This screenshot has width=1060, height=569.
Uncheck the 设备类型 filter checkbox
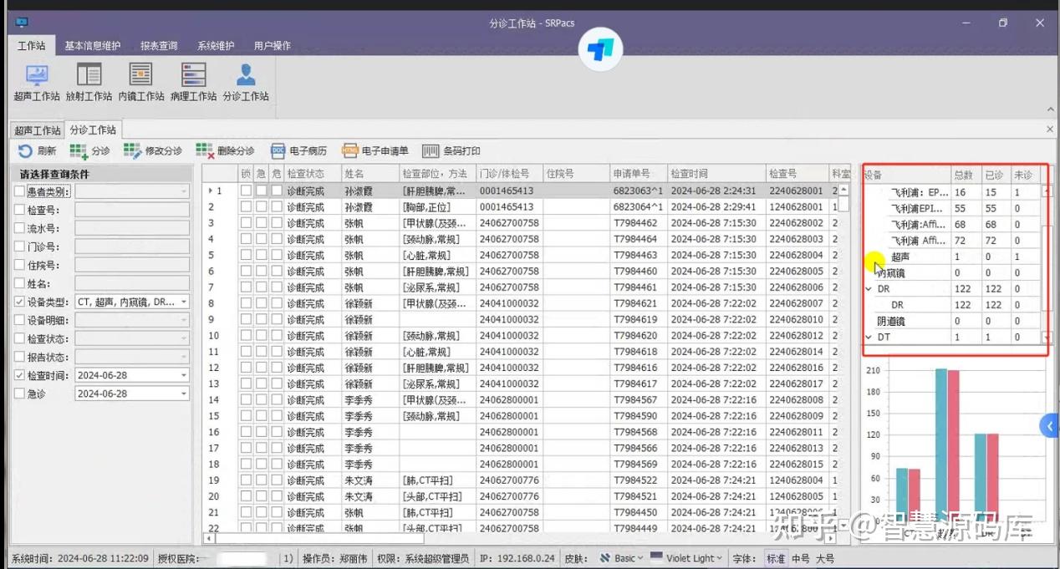(x=20, y=302)
